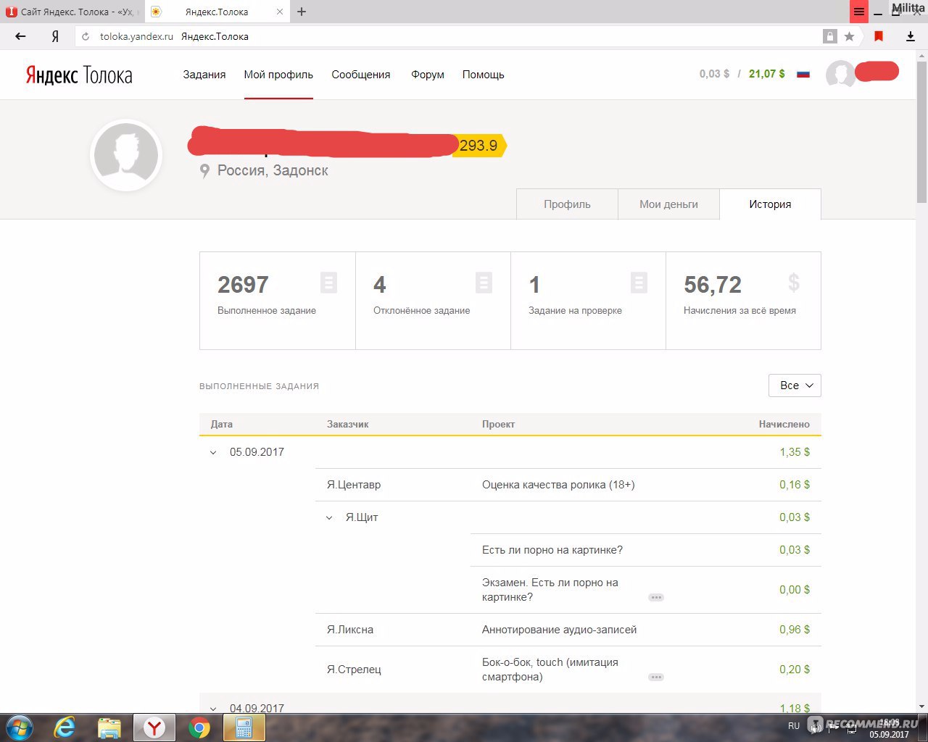
Task: Collapse the 04.09.2017 date row
Action: coord(213,709)
